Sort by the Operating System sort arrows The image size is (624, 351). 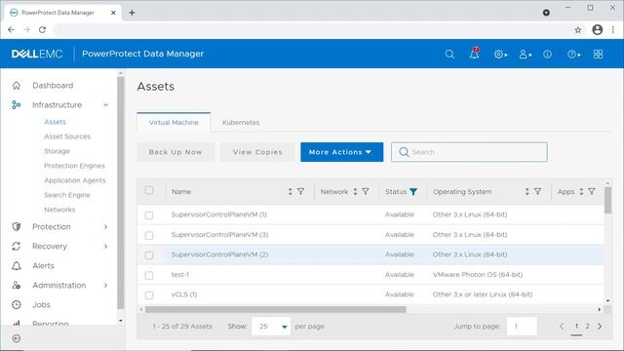[x=526, y=191]
